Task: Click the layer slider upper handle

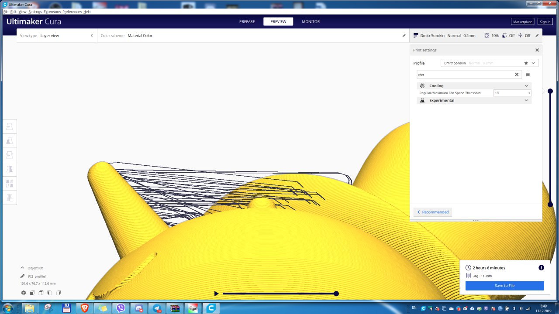Action: coord(550,91)
